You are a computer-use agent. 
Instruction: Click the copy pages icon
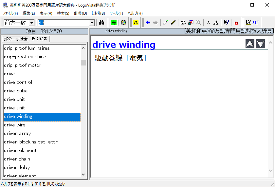[x=183, y=23]
